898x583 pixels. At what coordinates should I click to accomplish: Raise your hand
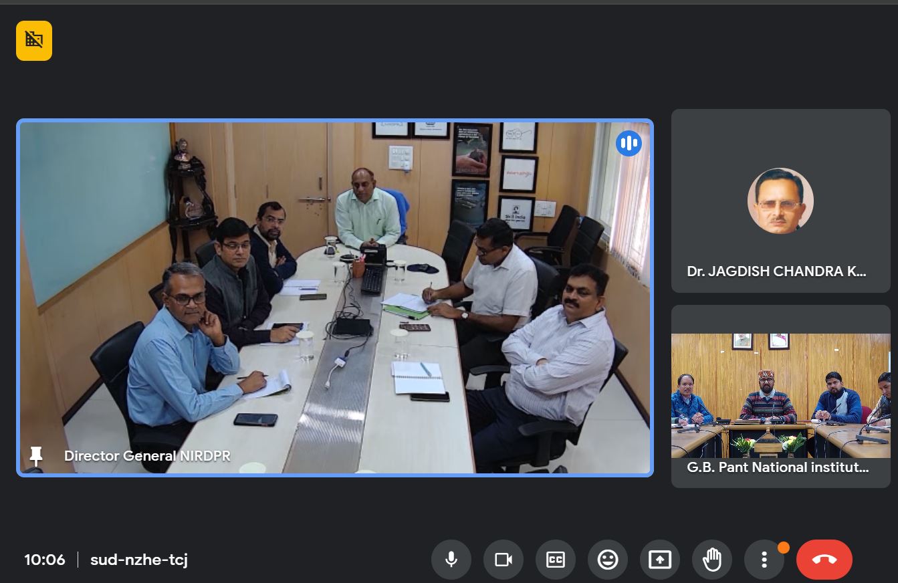[711, 560]
